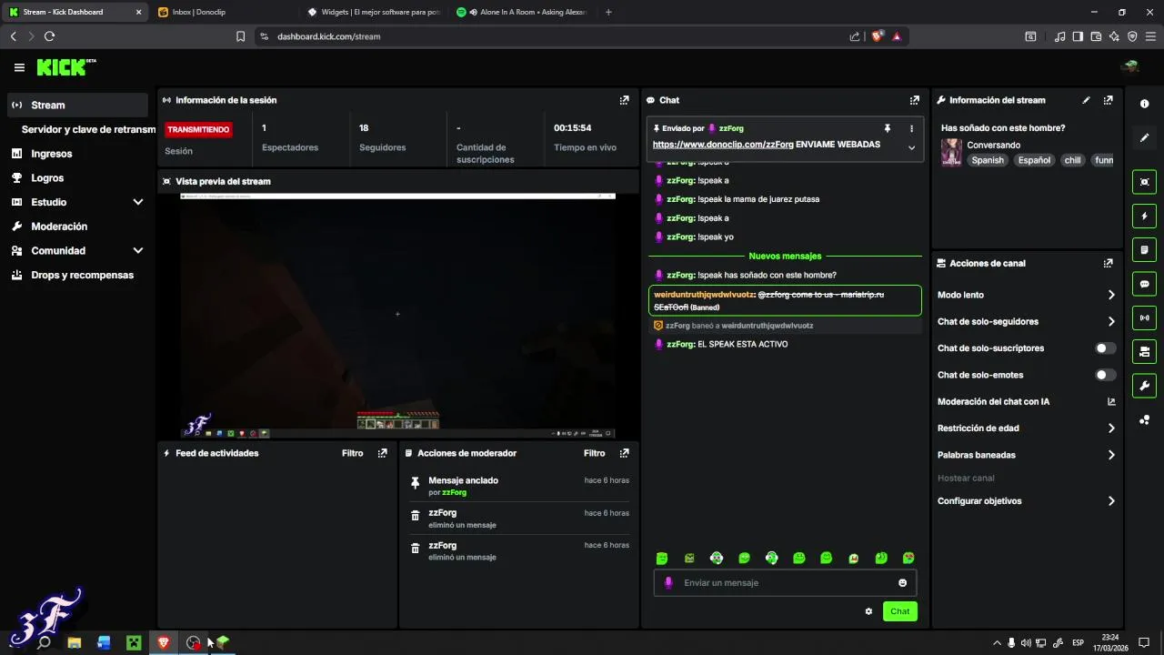The height and width of the screenshot is (655, 1164).
Task: Click the chill tag chip
Action: (1072, 160)
